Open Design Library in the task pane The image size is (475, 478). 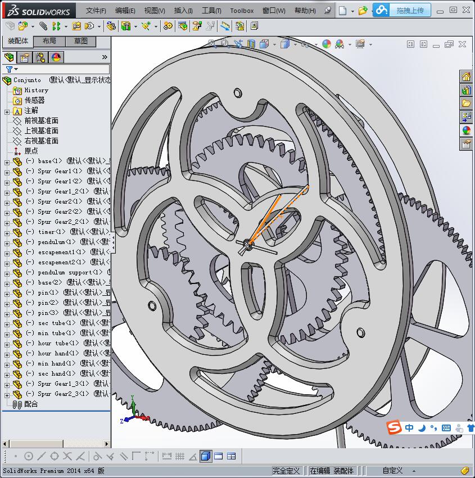[x=466, y=90]
